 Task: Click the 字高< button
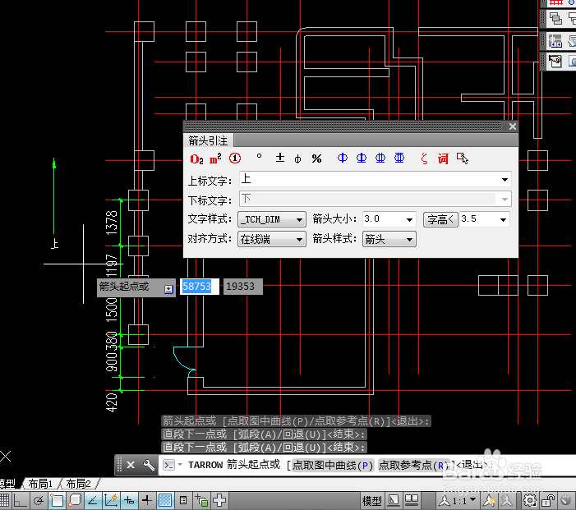(x=440, y=219)
